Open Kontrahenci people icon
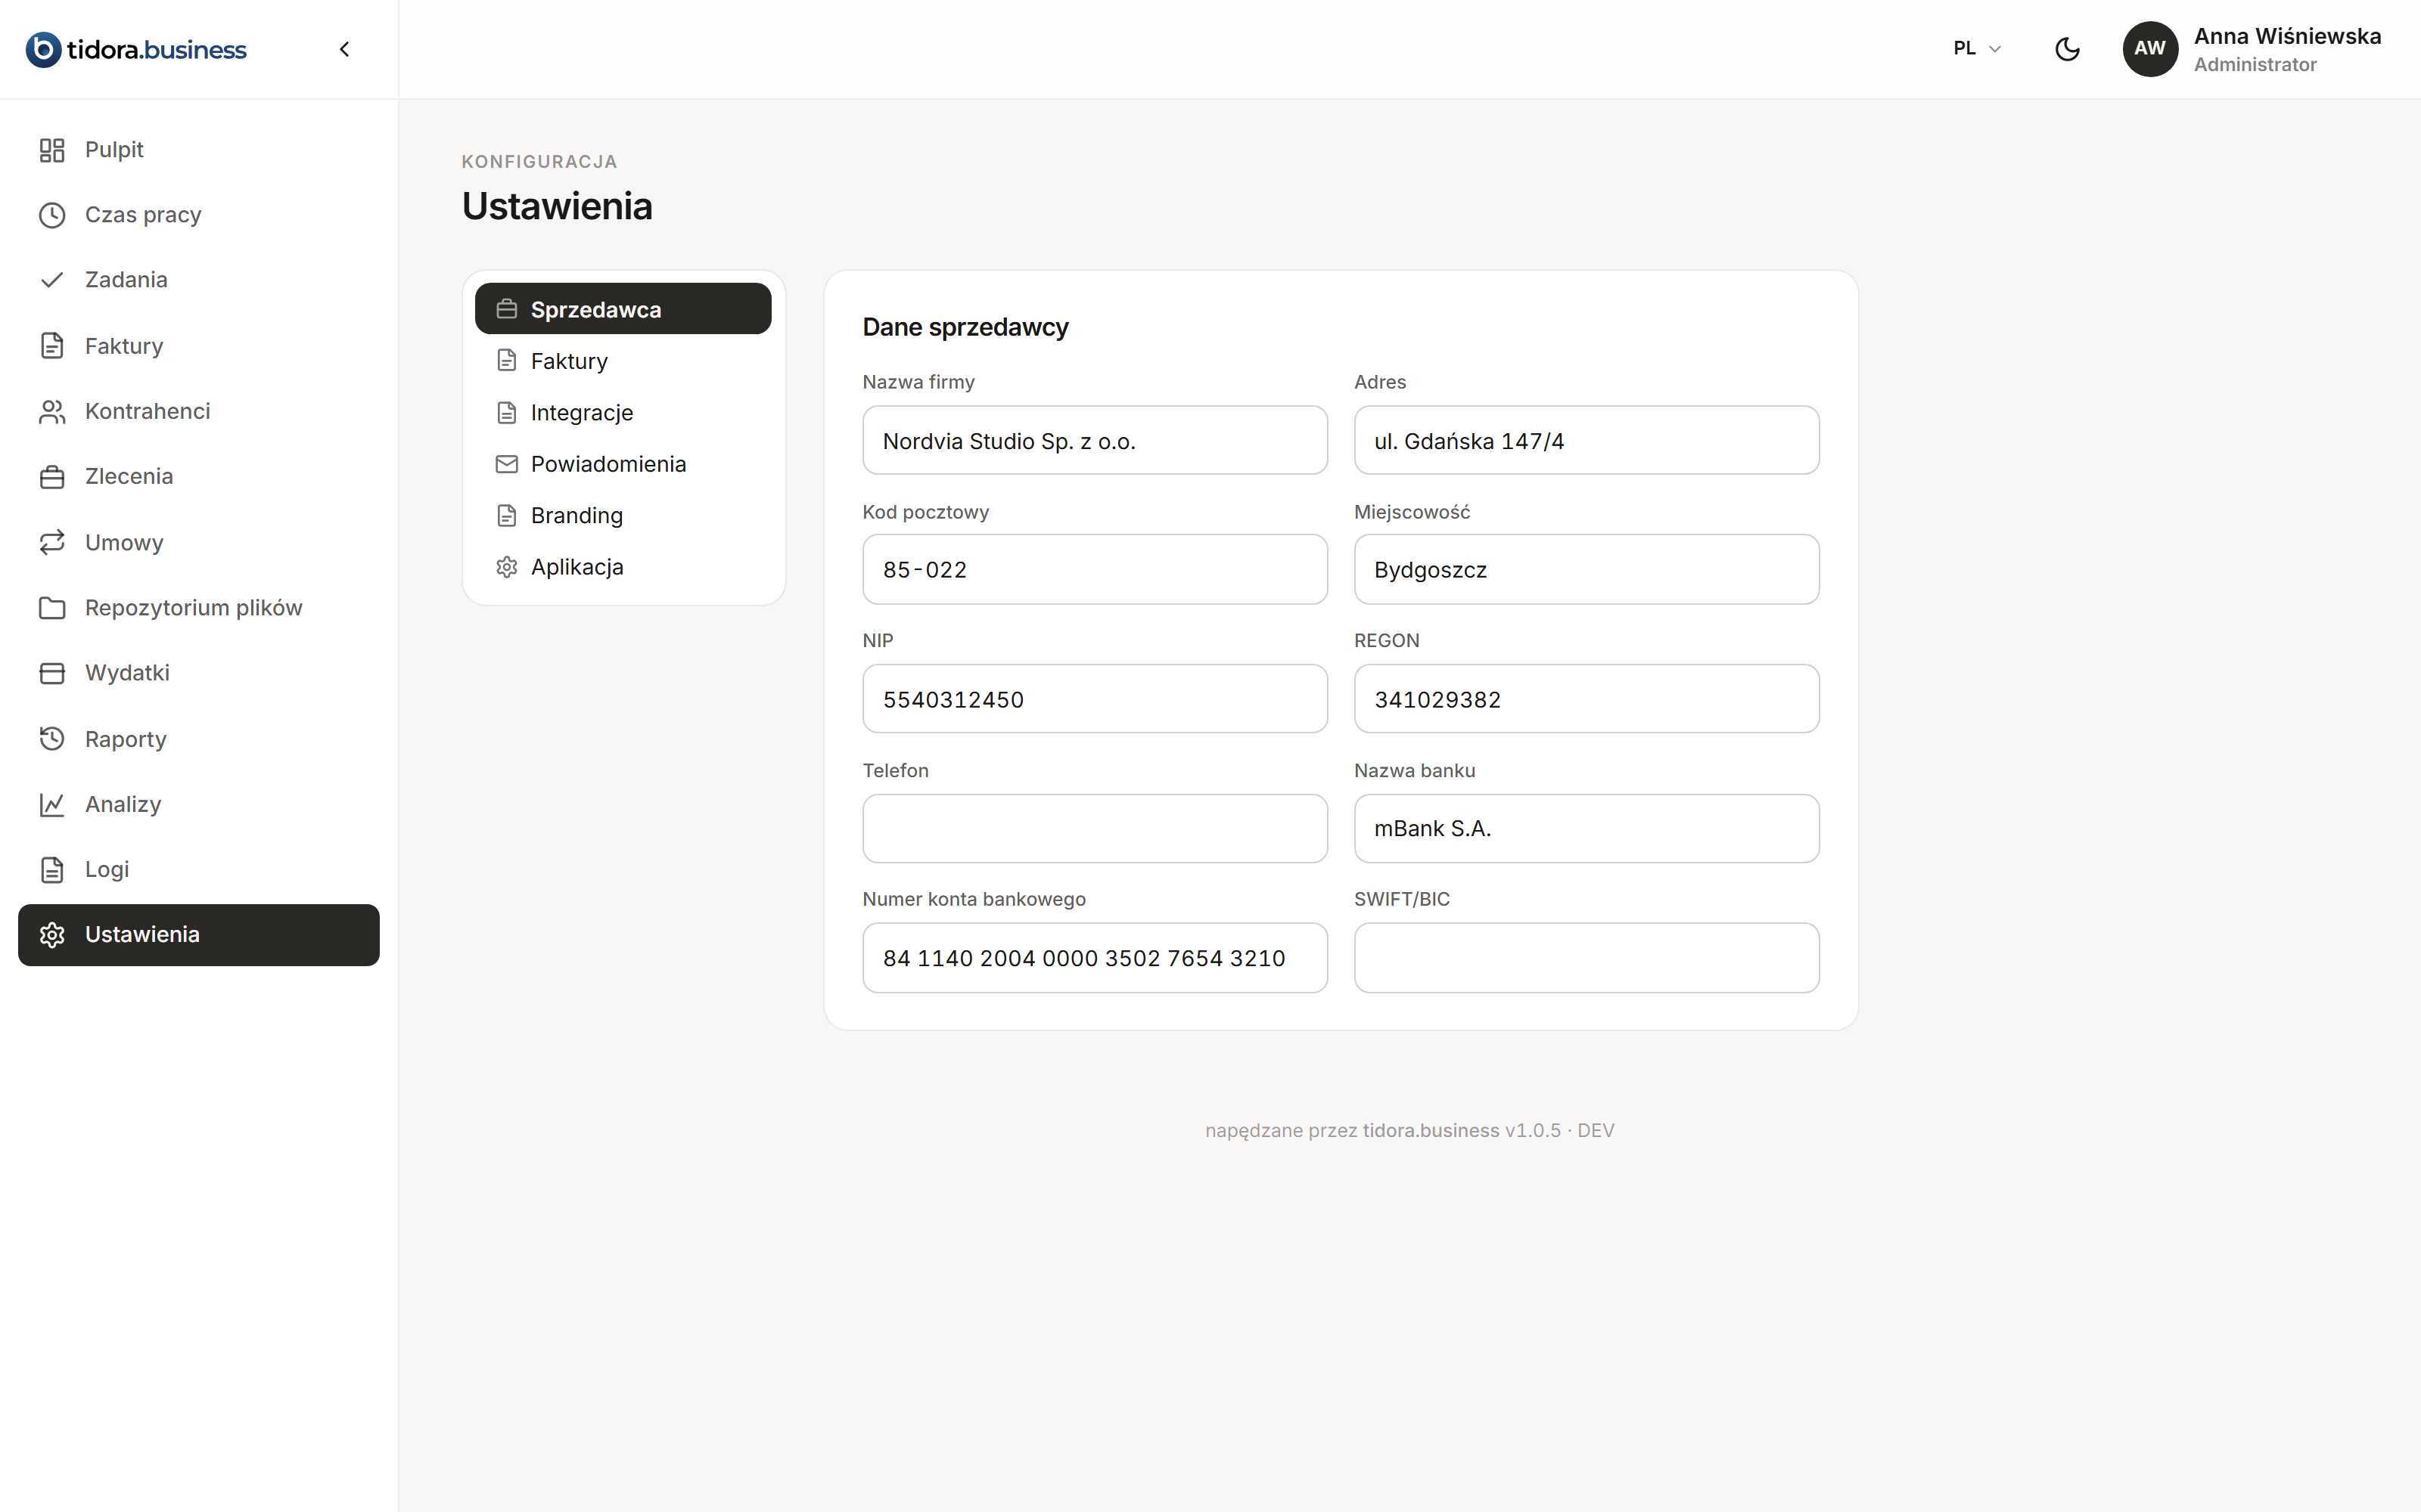Viewport: 2421px width, 1512px height. [52, 411]
